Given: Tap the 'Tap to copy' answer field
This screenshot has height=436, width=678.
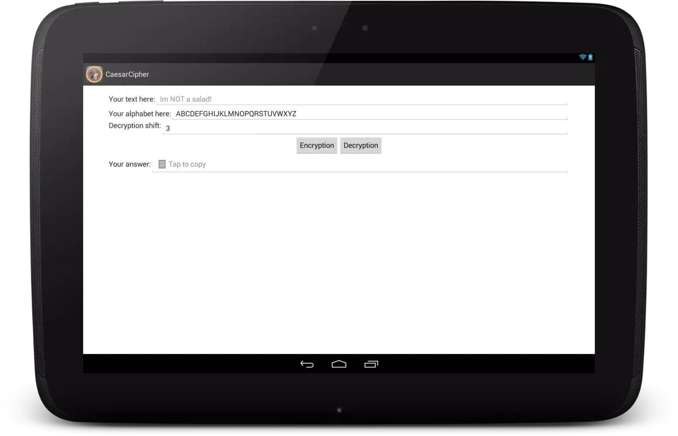Looking at the screenshot, I should click(x=360, y=164).
